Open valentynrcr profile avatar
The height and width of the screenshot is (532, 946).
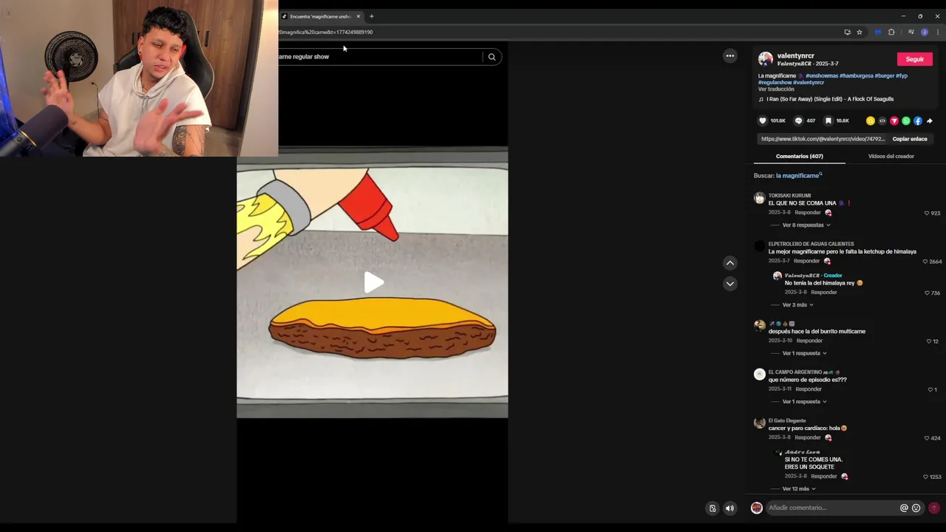pyautogui.click(x=766, y=59)
